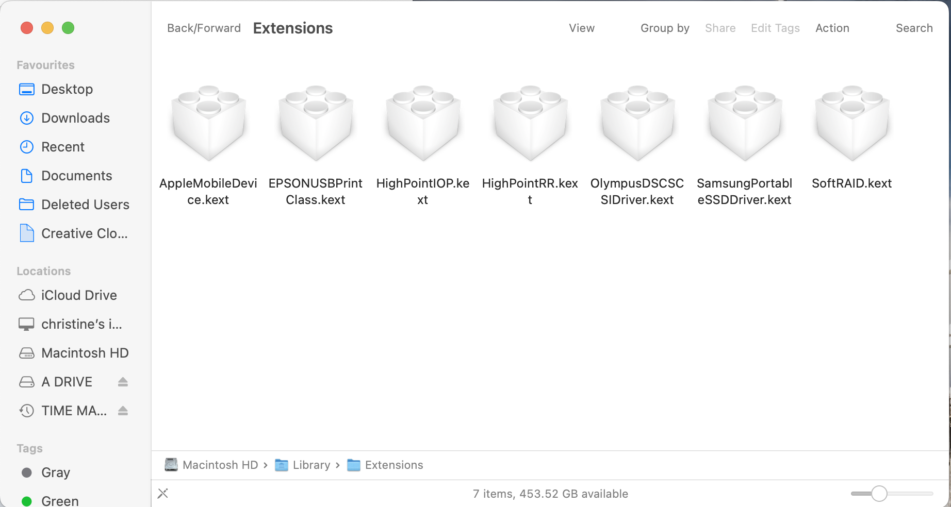This screenshot has height=507, width=951.
Task: Select the HighPointIOP.kext brick icon
Action: click(x=423, y=123)
